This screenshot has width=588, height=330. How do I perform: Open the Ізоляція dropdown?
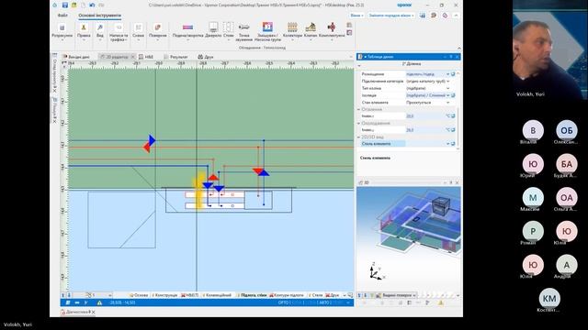click(447, 95)
